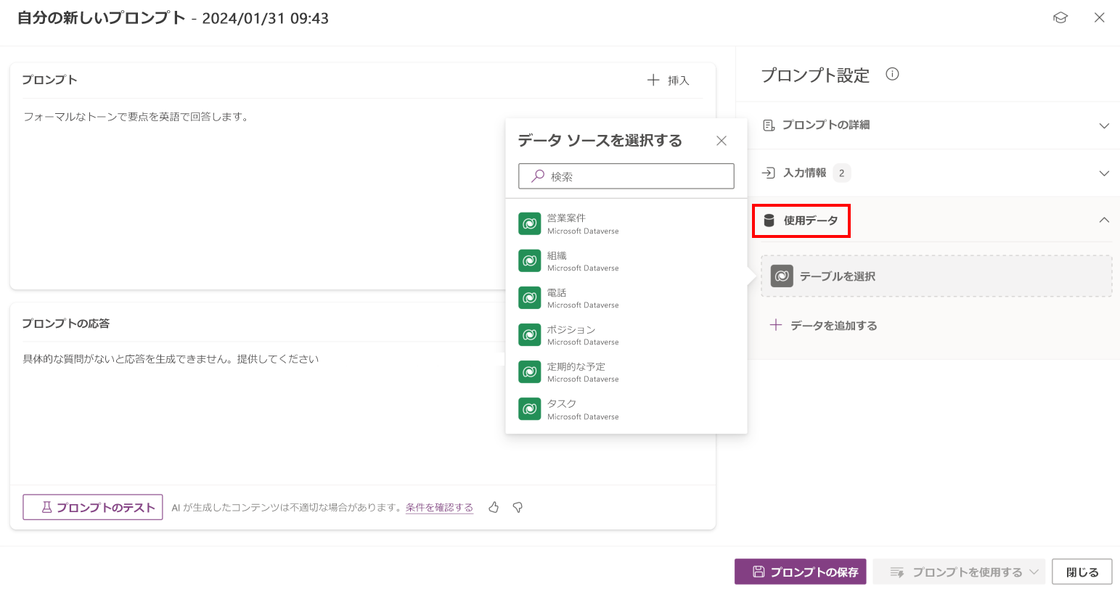Click the thumbs up feedback icon
The width and height of the screenshot is (1120, 589).
(x=494, y=507)
